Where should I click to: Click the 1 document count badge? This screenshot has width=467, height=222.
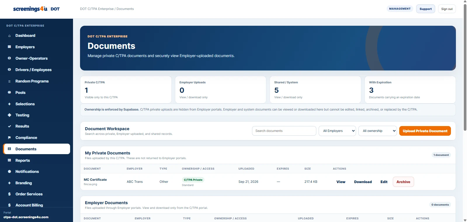(x=441, y=155)
